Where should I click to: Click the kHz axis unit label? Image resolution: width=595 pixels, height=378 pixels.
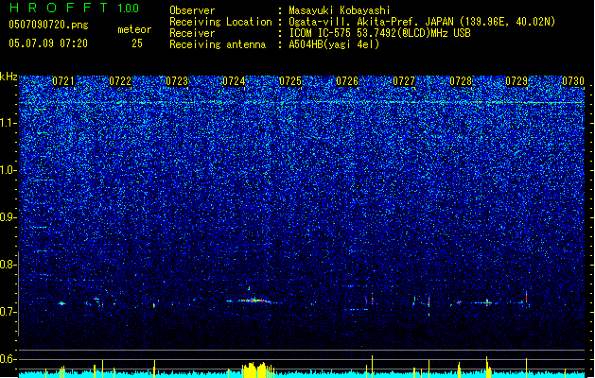pyautogui.click(x=9, y=77)
